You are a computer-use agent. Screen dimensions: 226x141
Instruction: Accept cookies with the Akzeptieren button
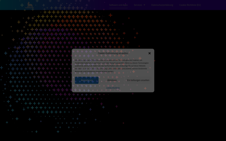[87, 80]
